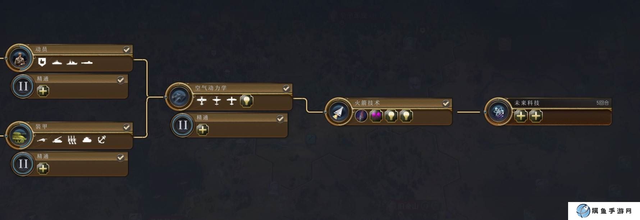Select the shield icon under 动员
Screen dimensions: 640x220
[x=42, y=62]
